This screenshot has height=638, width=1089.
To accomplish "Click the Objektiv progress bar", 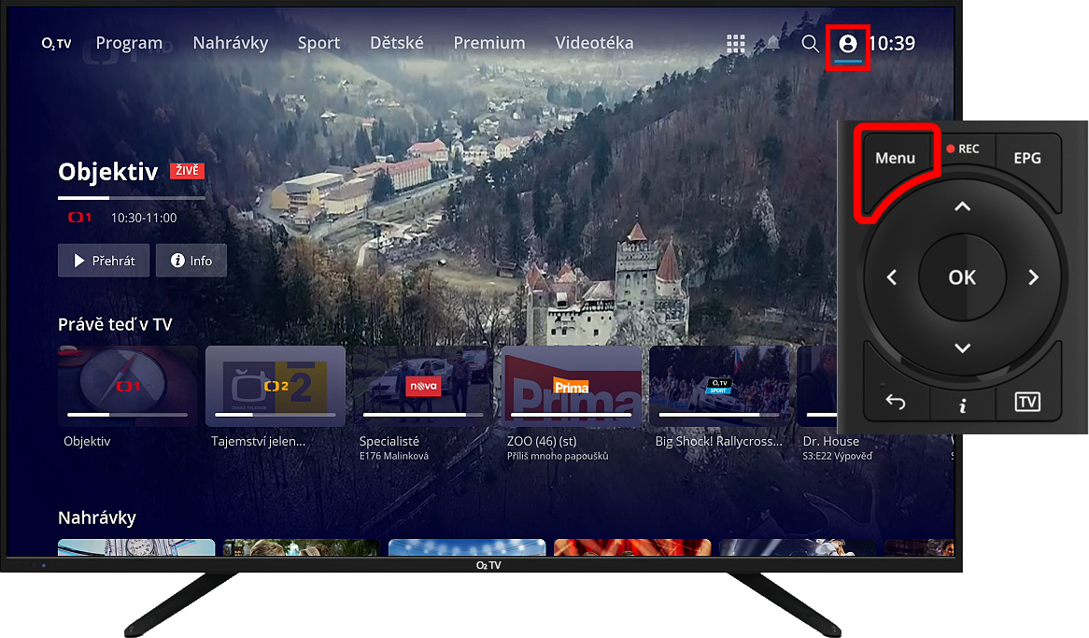I will [131, 198].
